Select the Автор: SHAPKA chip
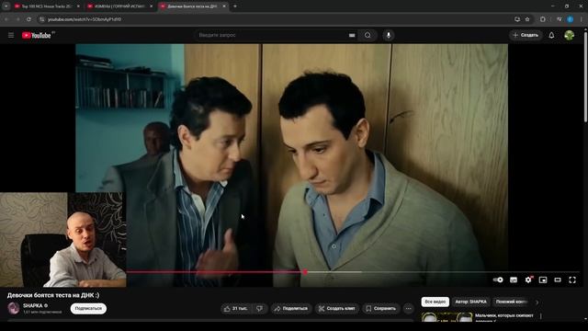 470,302
